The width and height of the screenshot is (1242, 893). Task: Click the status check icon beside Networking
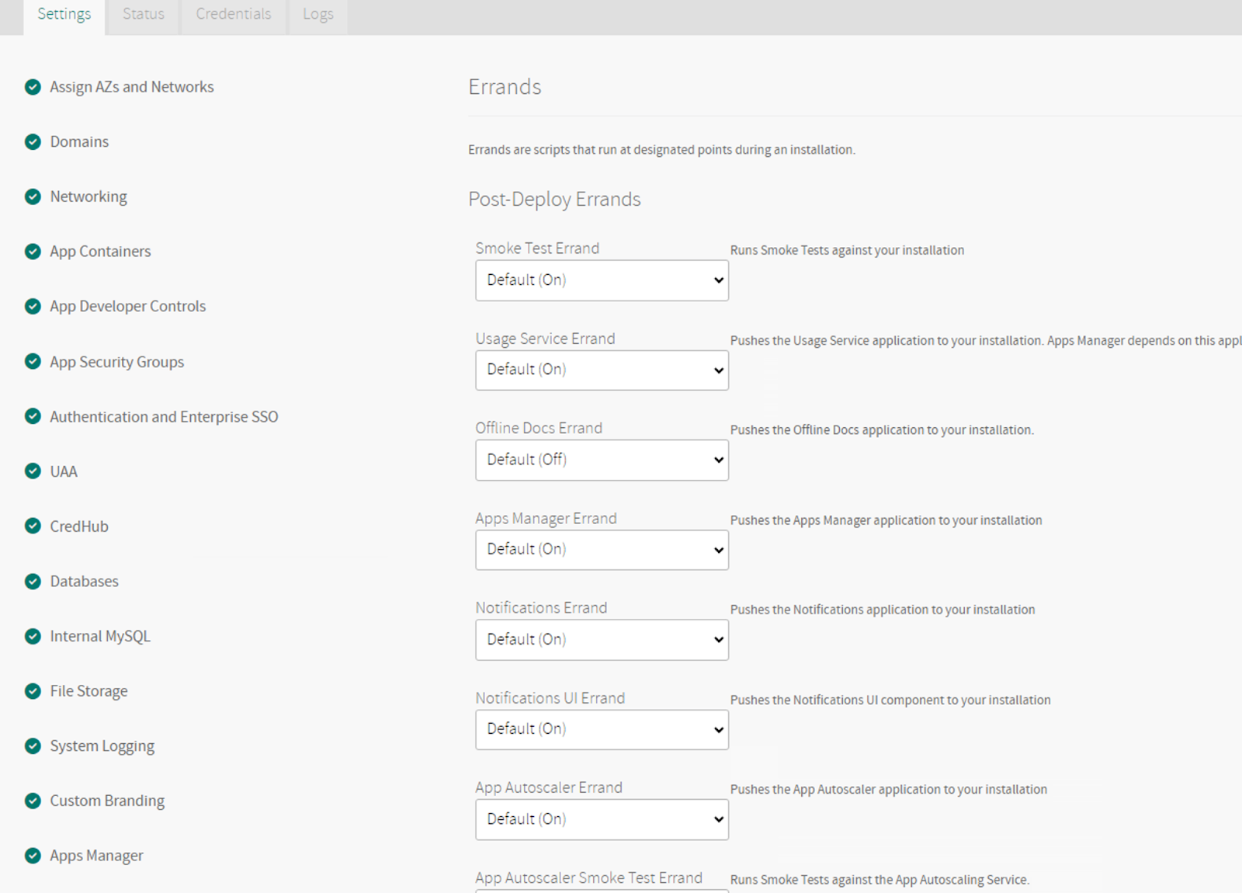pyautogui.click(x=33, y=196)
